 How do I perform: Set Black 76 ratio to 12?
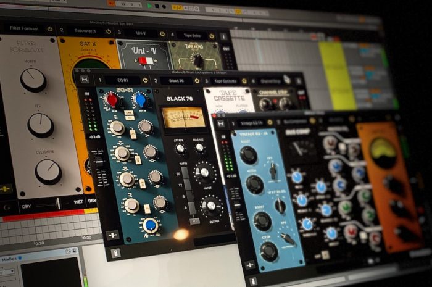click(187, 185)
